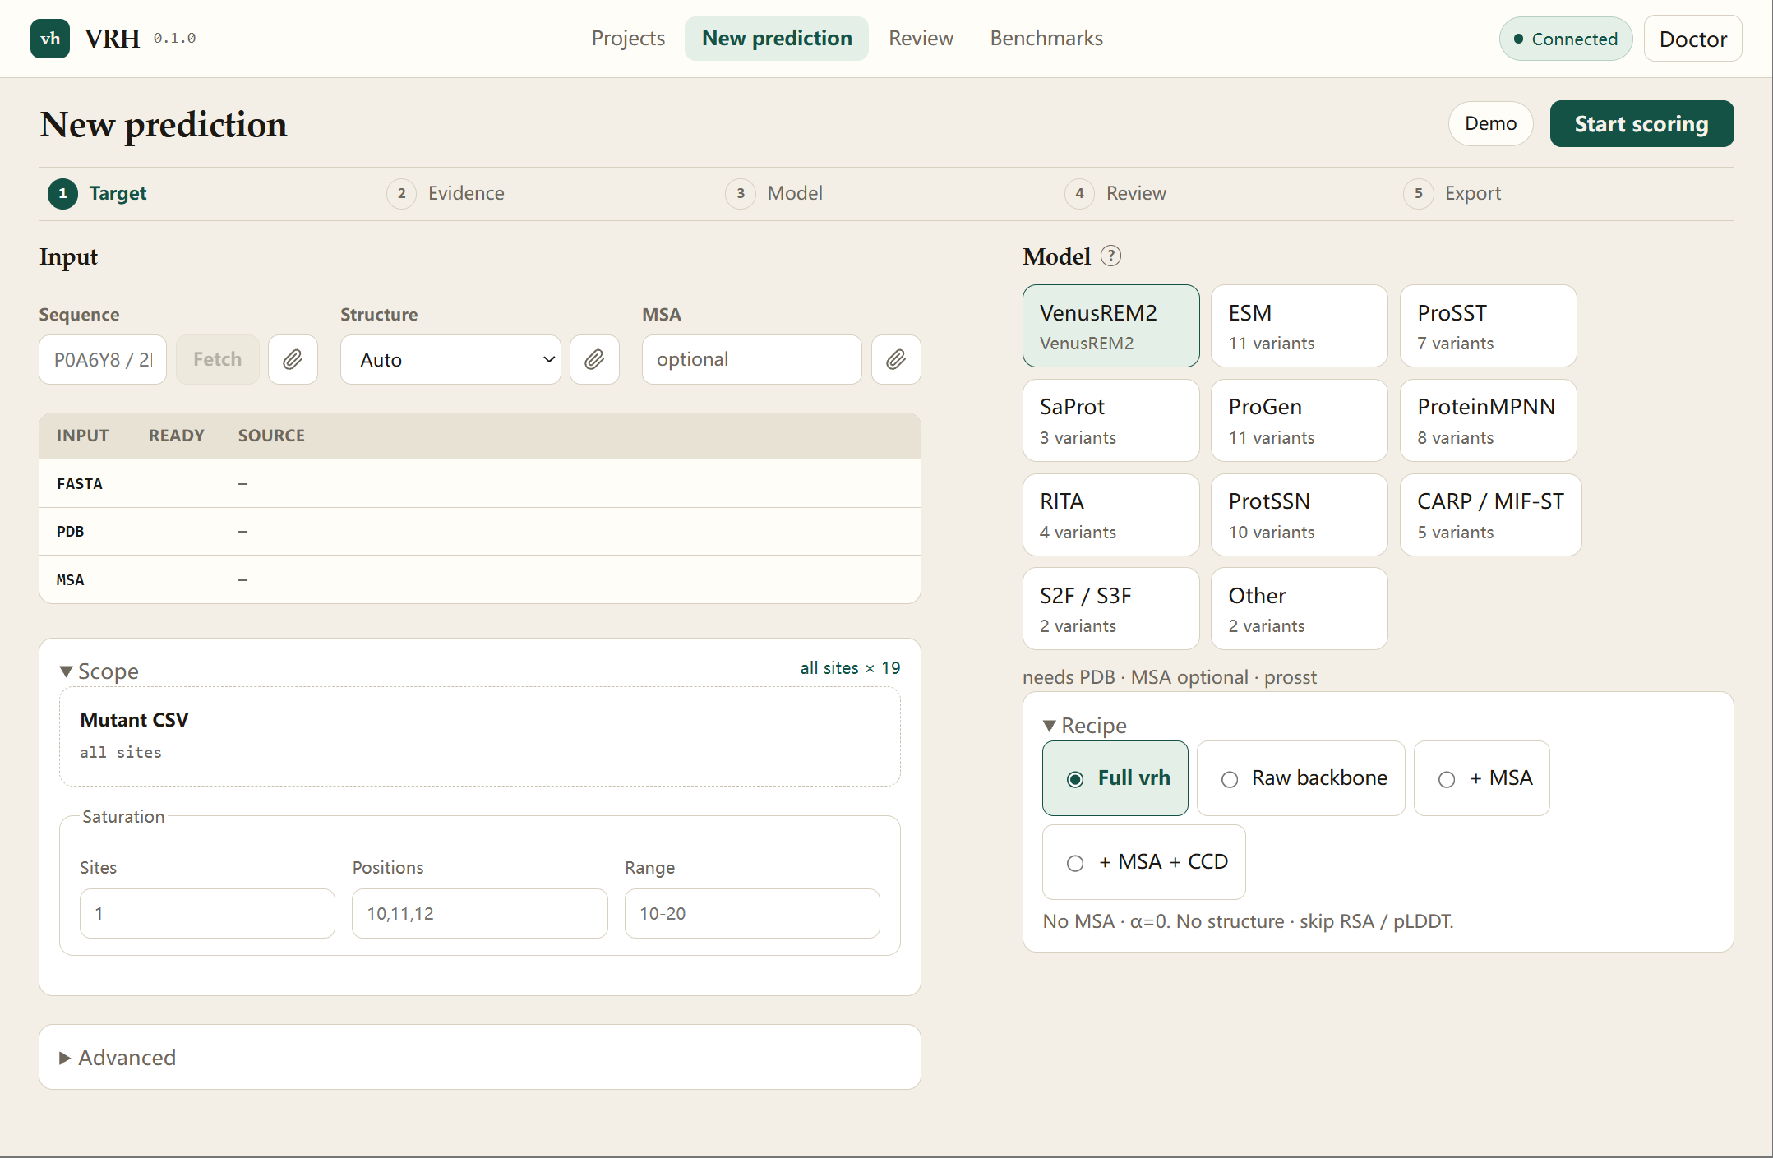Viewport: 1773px width, 1158px height.
Task: Open the Model help question-mark icon
Action: 1110,256
